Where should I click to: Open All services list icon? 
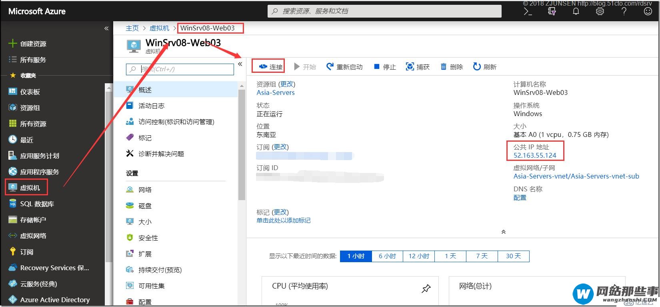click(x=12, y=59)
